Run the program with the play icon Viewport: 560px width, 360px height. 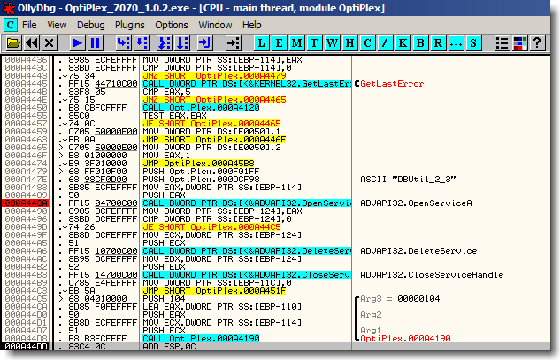pos(77,43)
